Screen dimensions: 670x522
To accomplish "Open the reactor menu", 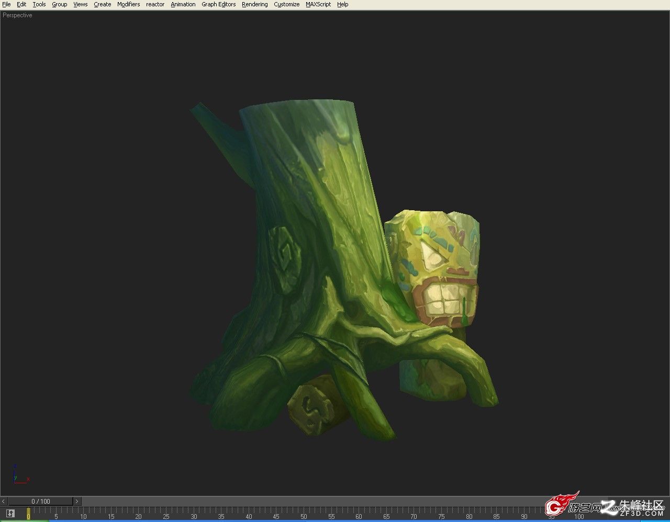I will coord(155,4).
